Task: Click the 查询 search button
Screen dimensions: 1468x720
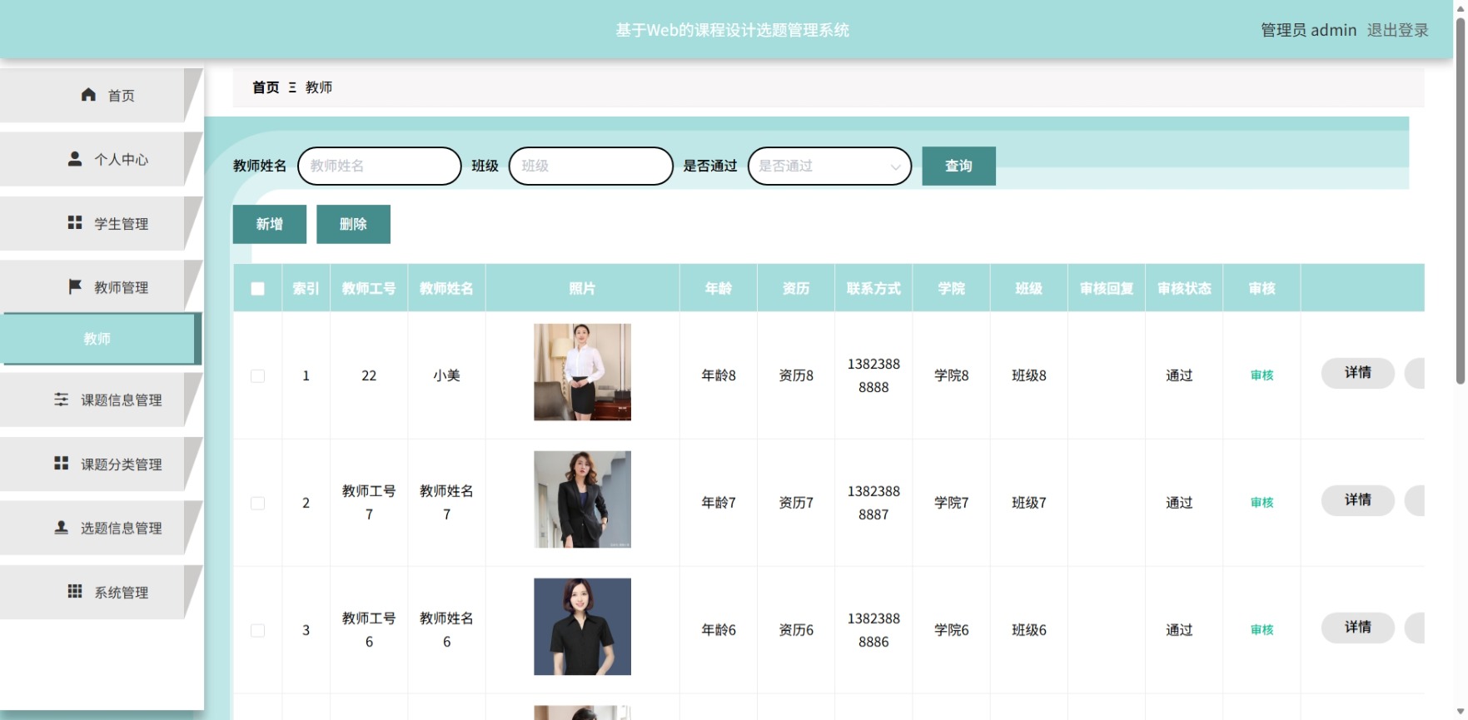Action: click(x=958, y=166)
